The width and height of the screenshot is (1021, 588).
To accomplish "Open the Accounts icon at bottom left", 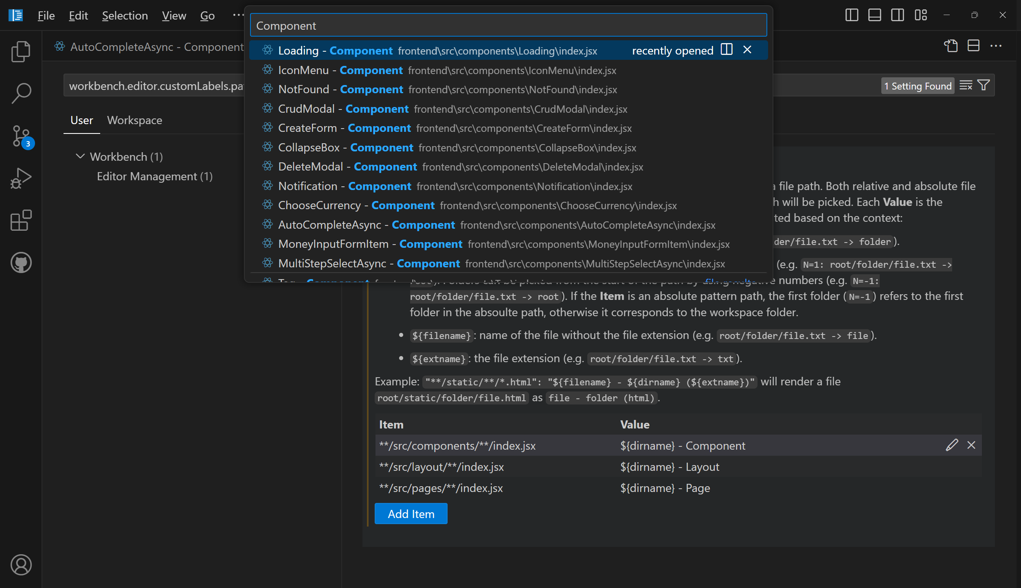I will 21,565.
